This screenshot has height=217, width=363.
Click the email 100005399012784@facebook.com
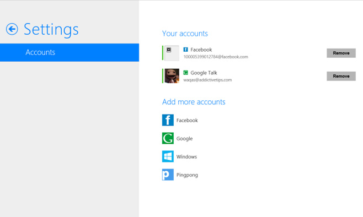pyautogui.click(x=216, y=57)
